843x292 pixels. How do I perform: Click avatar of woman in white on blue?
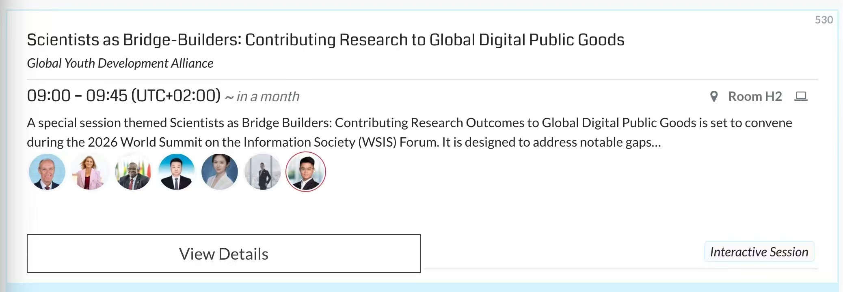[220, 172]
